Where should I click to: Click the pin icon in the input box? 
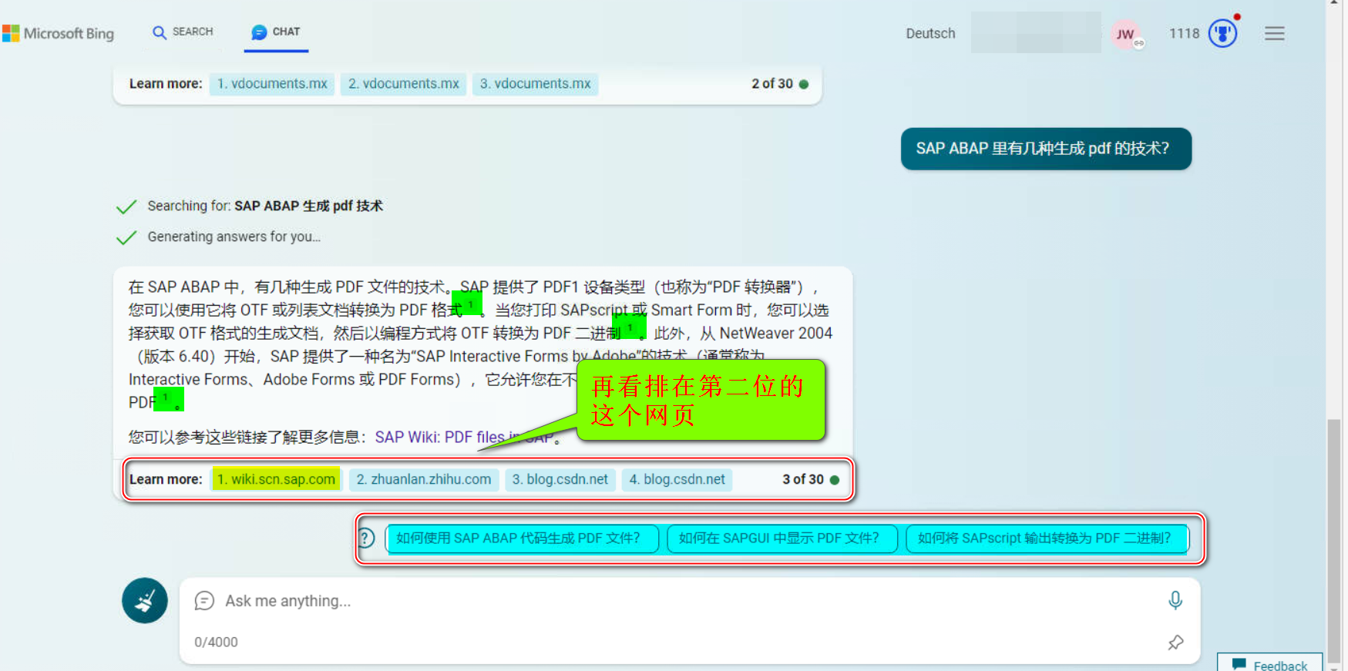(1175, 642)
